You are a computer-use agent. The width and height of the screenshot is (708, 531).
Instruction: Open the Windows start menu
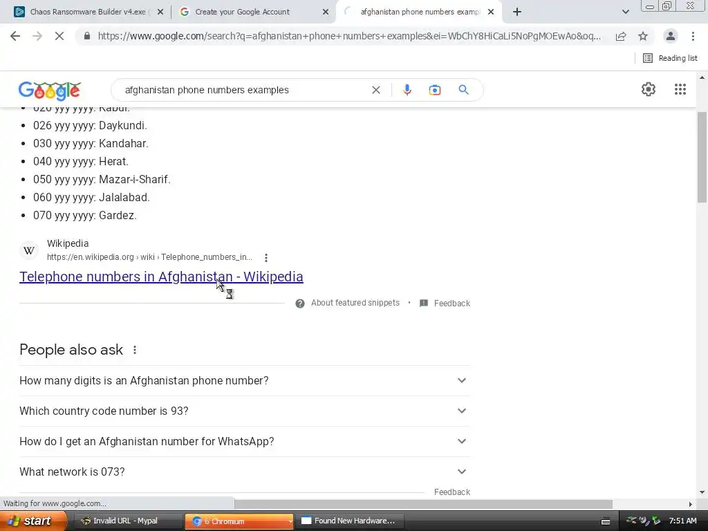[x=33, y=521]
